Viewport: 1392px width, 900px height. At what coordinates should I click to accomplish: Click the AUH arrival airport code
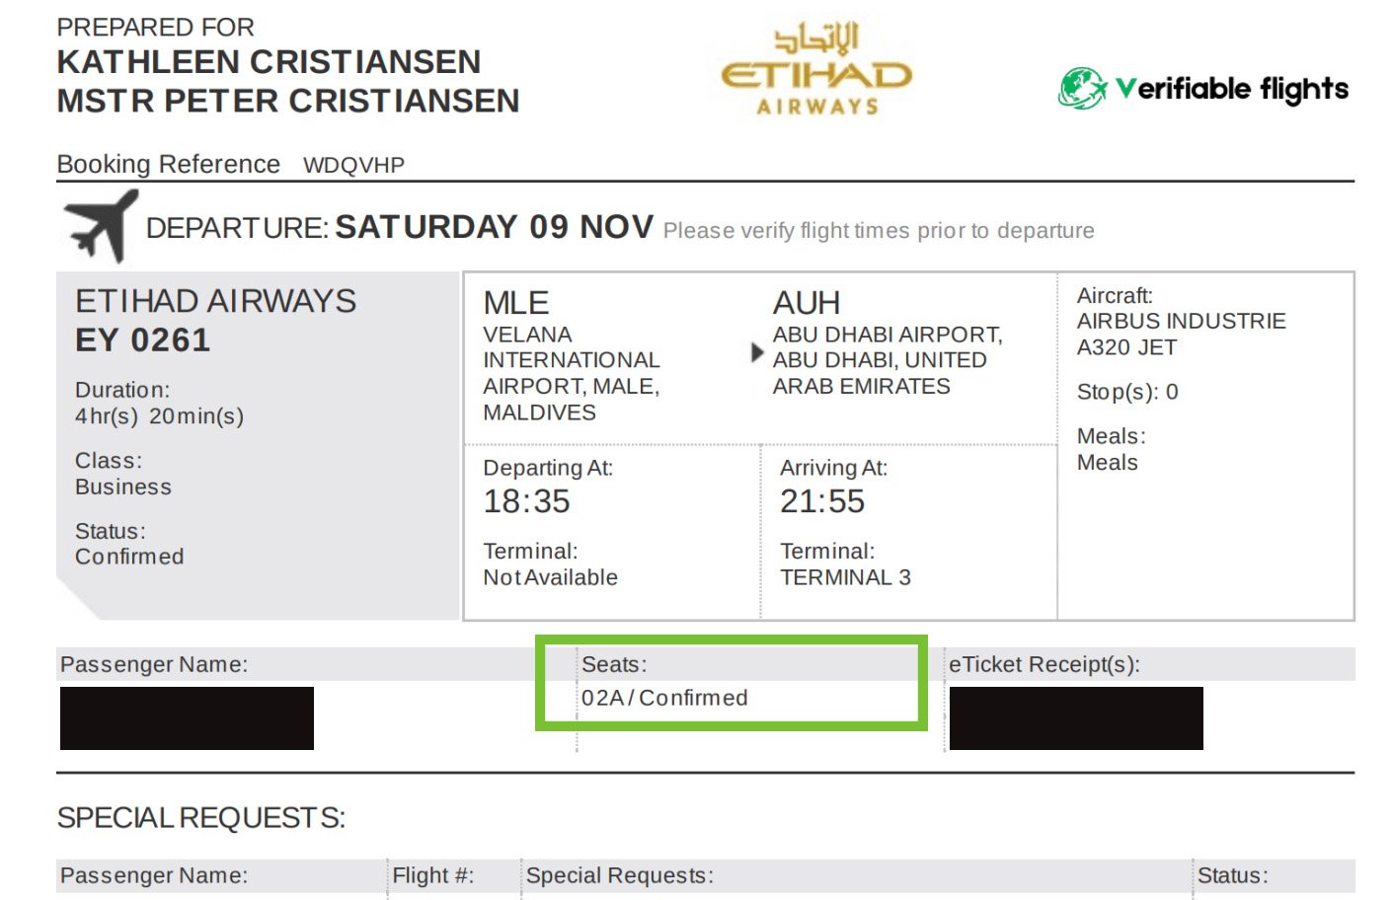point(806,303)
